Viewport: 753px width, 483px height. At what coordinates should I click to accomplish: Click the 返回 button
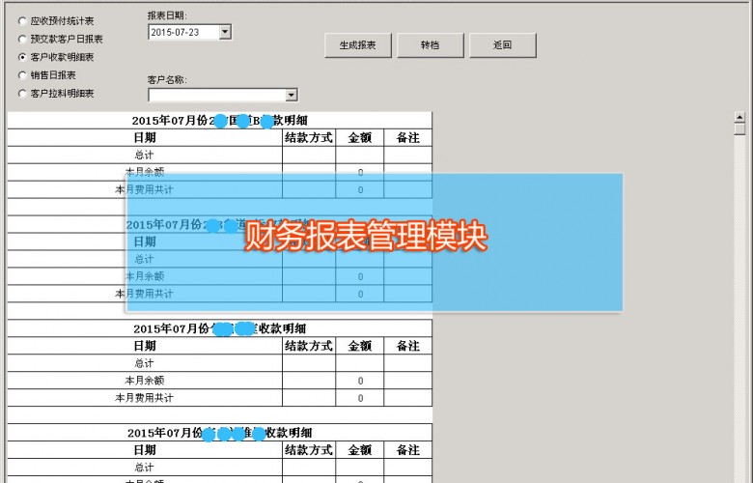coord(502,45)
